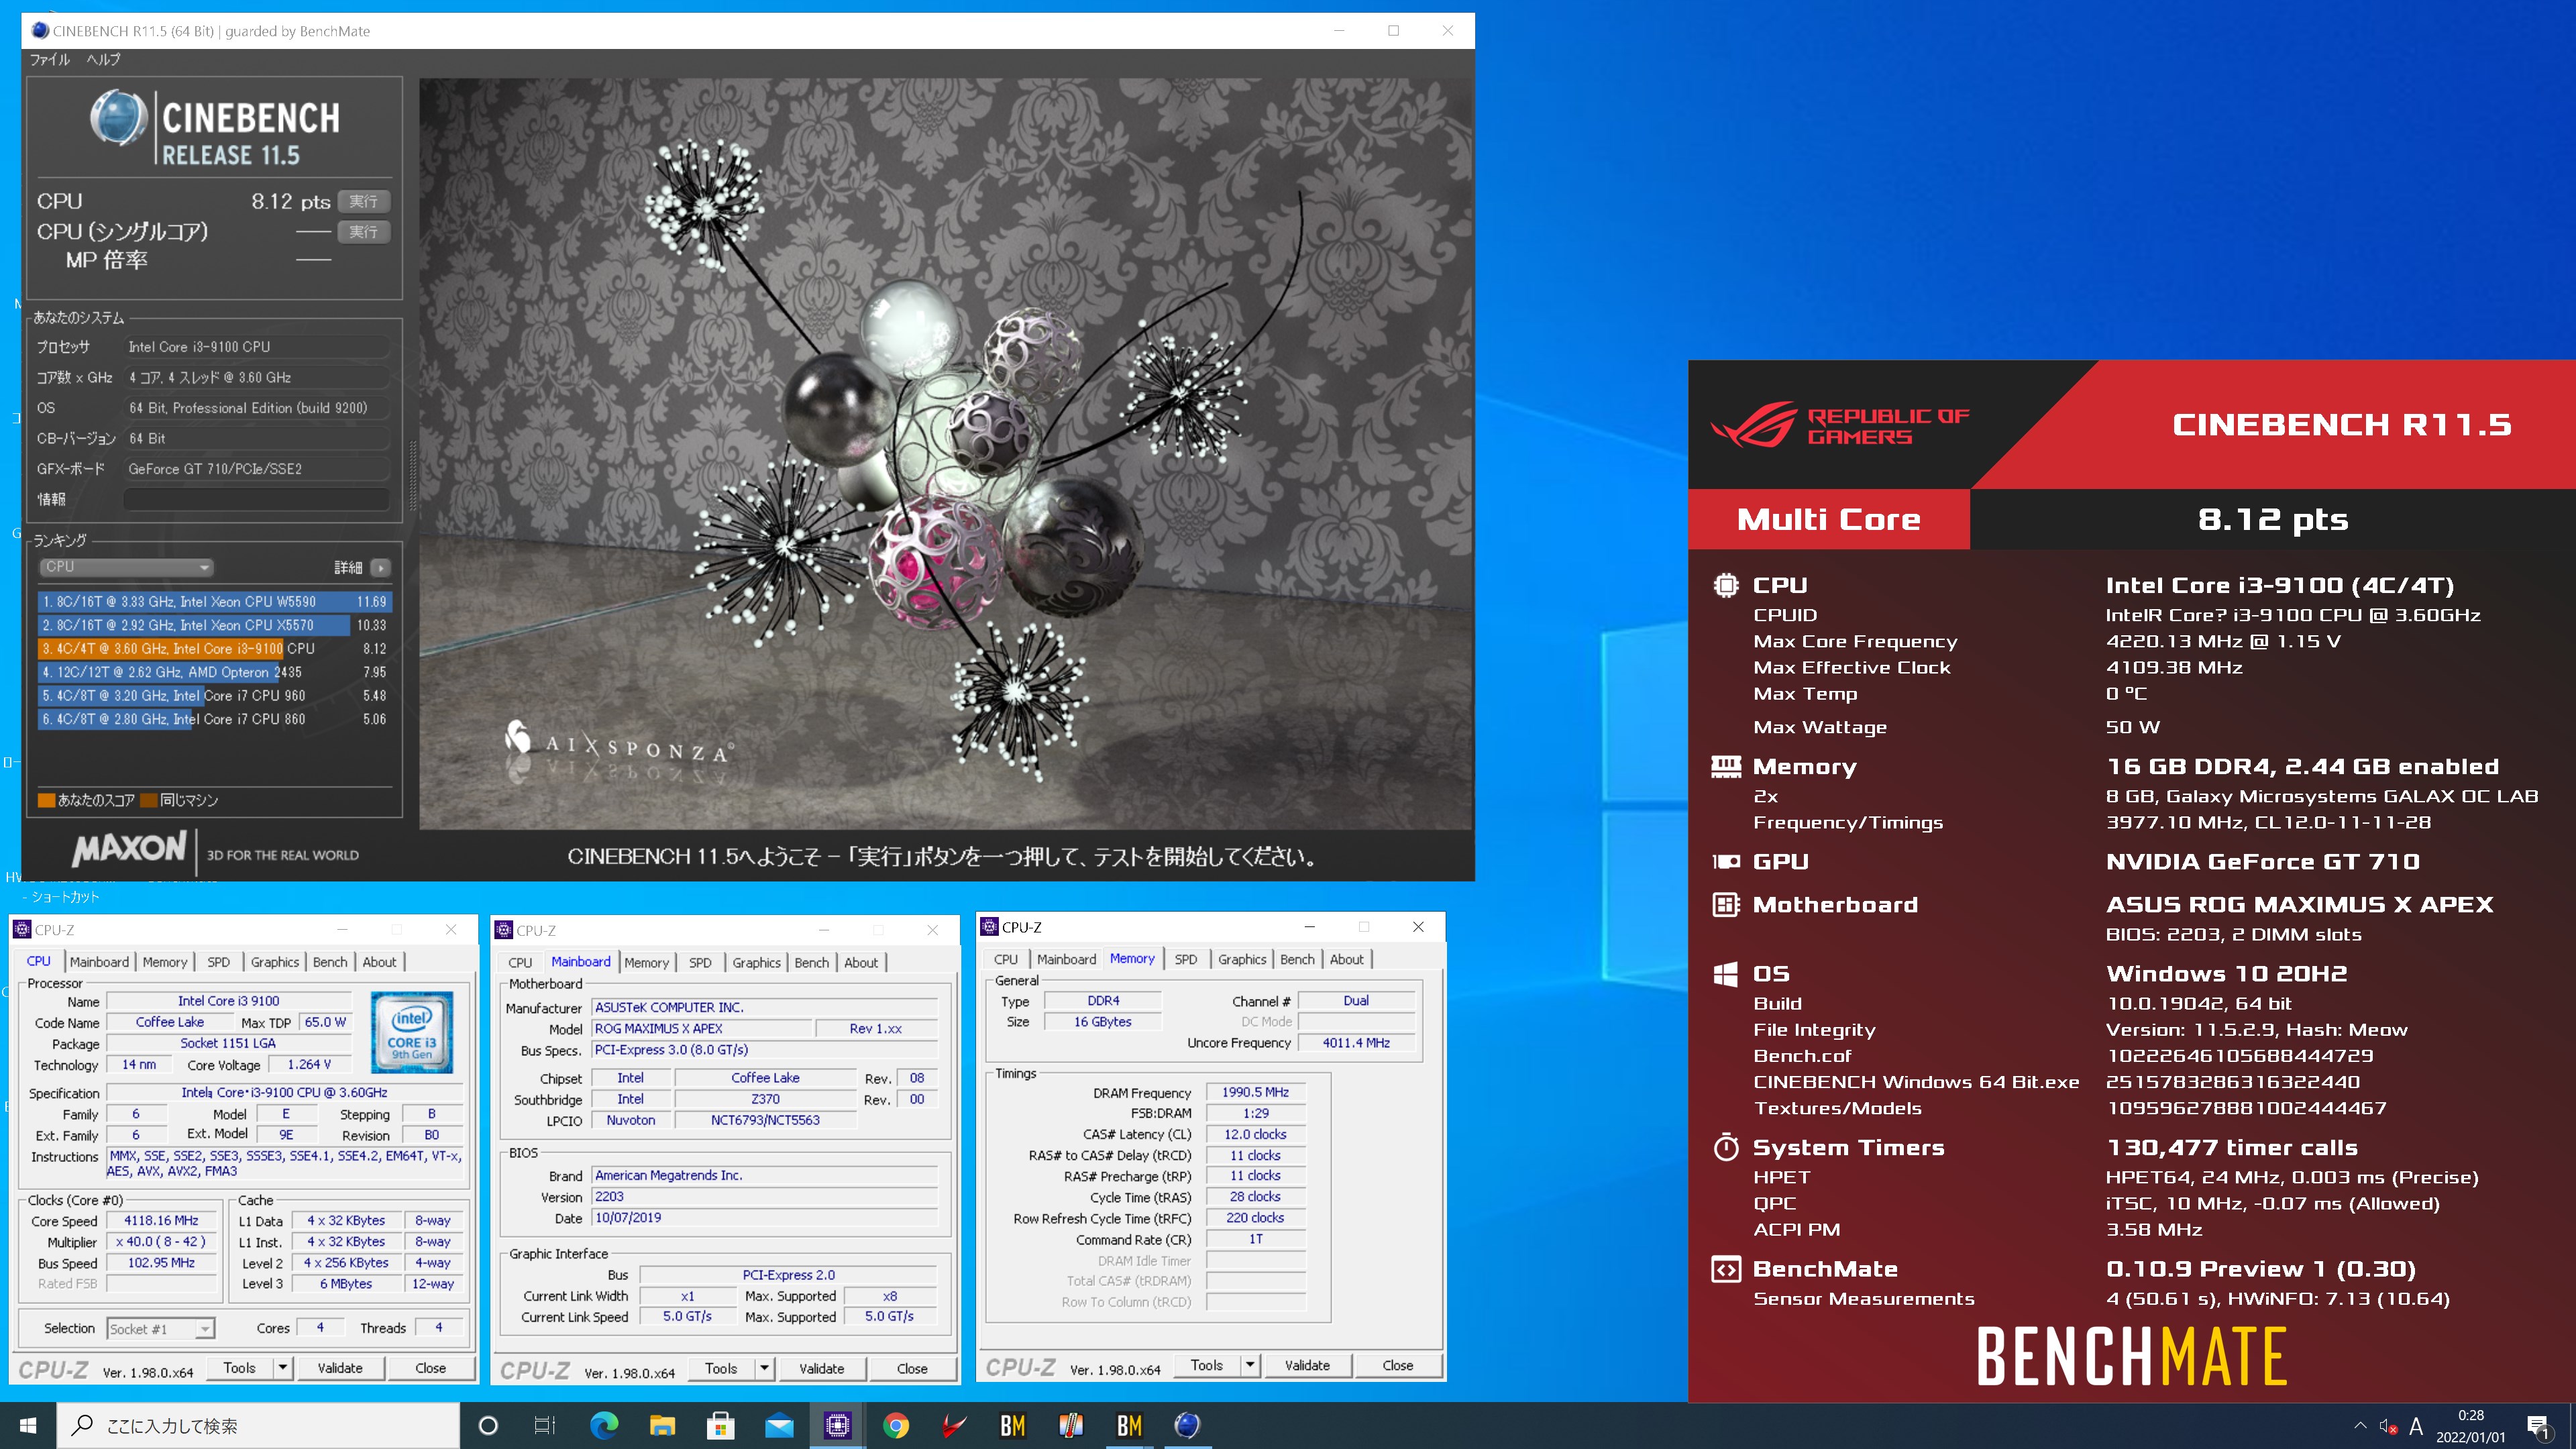
Task: Open Task View on taskbar
Action: click(x=545, y=1425)
